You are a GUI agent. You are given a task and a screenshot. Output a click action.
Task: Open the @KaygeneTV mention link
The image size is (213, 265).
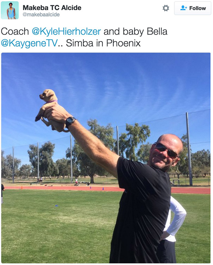[x=29, y=43]
